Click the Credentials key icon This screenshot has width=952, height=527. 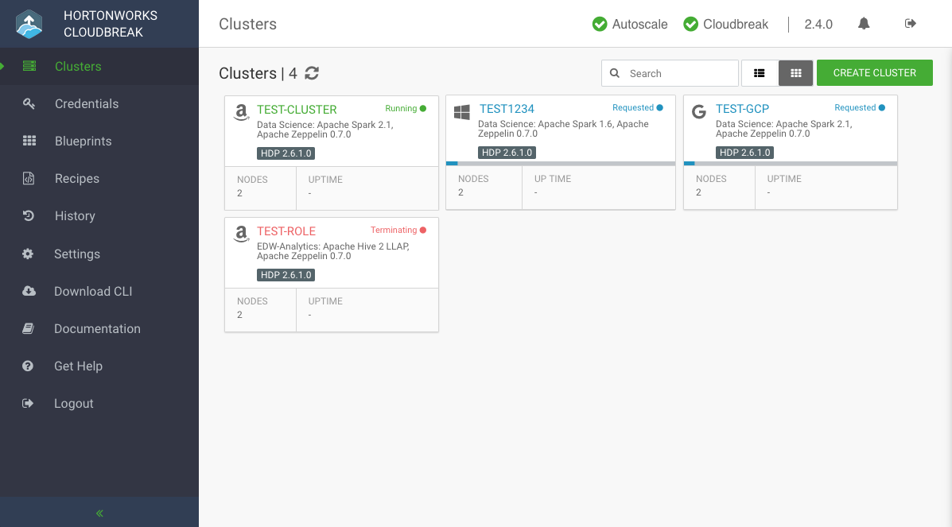pyautogui.click(x=29, y=104)
